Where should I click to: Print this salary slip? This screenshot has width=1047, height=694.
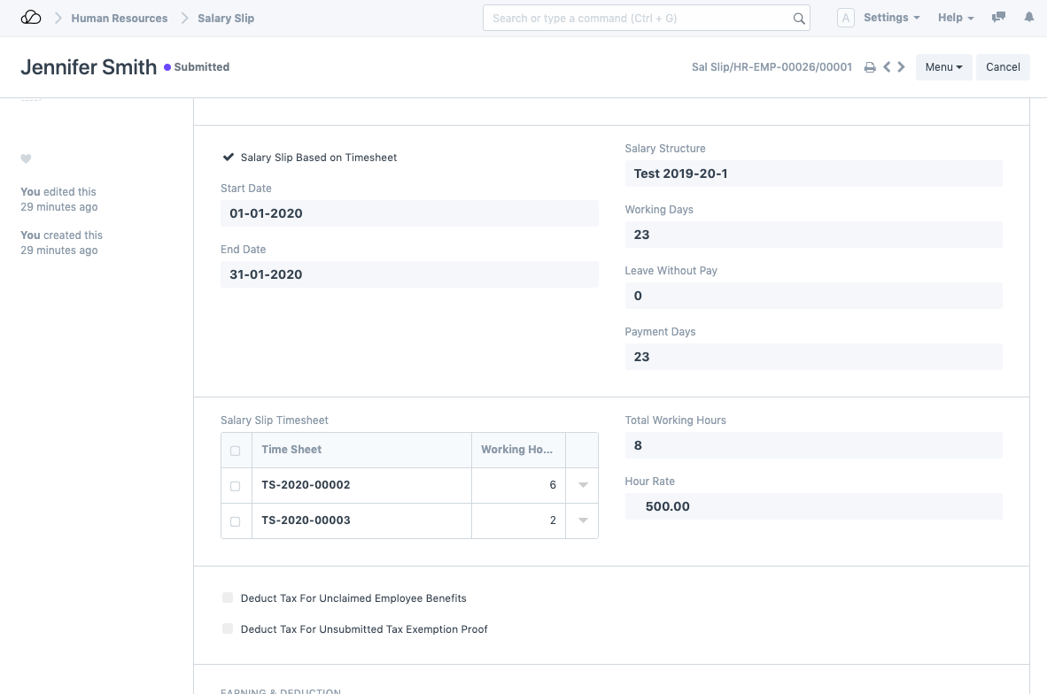[x=870, y=67]
